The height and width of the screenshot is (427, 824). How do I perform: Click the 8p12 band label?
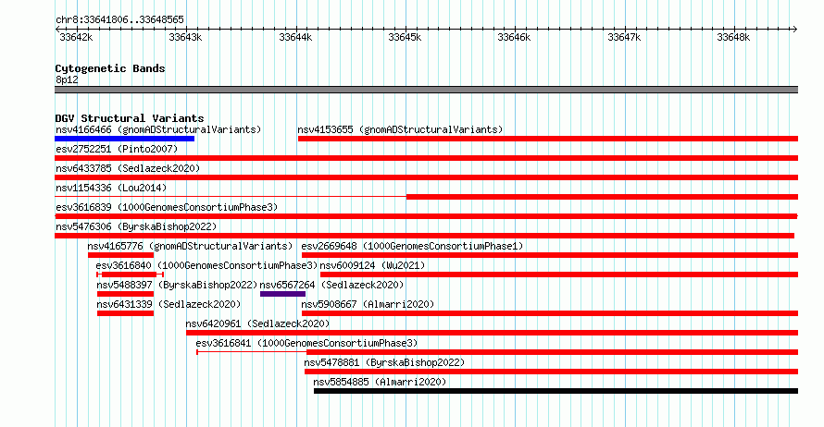click(67, 79)
